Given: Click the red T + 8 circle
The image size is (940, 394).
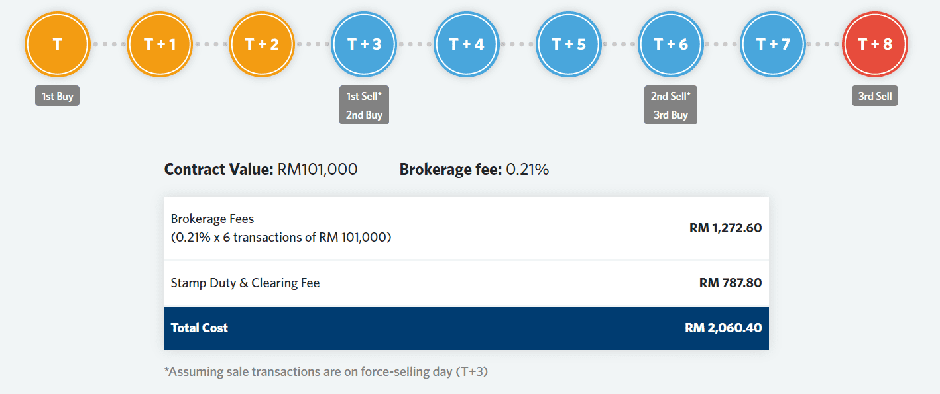Looking at the screenshot, I should [875, 44].
